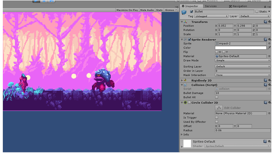Screen dimensions: 273x153
Task: Open the Static dropdown arrow
Action: (x=270, y=11)
